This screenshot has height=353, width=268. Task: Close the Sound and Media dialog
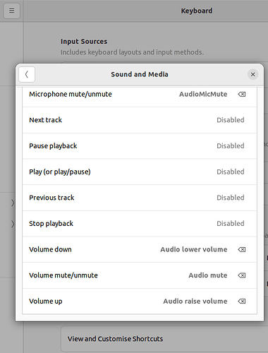[x=253, y=74]
